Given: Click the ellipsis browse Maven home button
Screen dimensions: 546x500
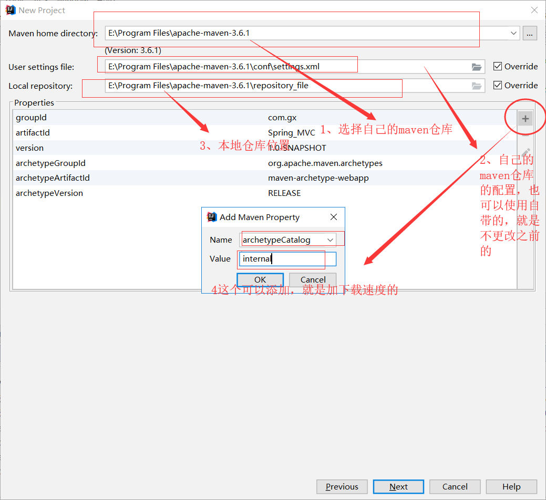Looking at the screenshot, I should [530, 34].
